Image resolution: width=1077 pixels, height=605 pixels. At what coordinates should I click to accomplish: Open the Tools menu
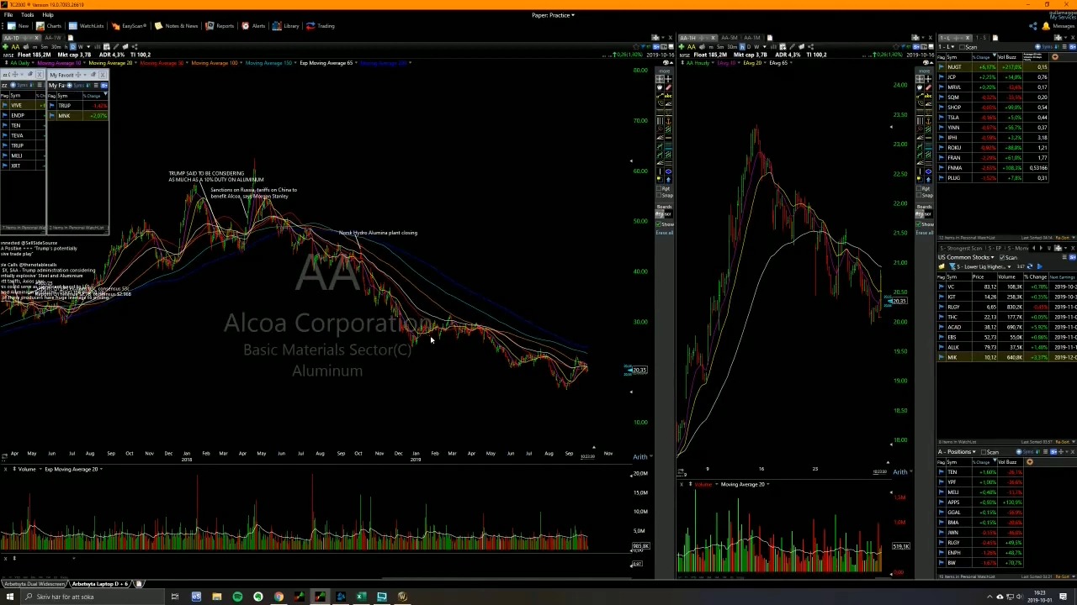coord(28,15)
